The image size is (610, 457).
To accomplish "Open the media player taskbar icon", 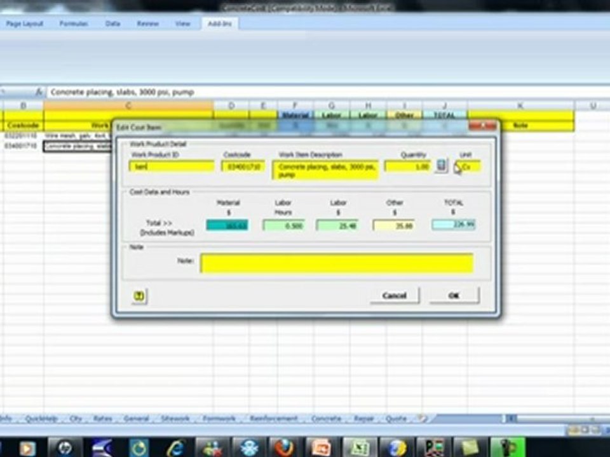I will click(27, 448).
